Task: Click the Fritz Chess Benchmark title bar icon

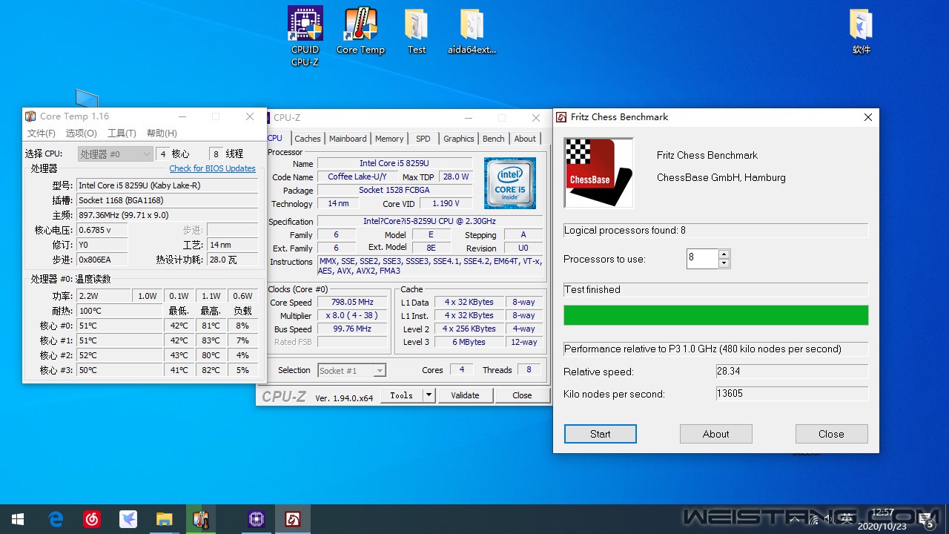Action: [561, 117]
